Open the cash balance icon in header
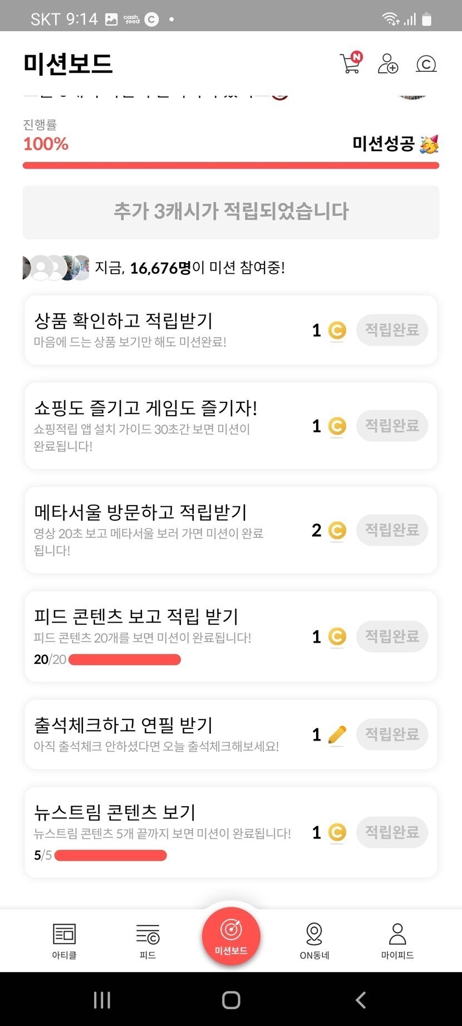The height and width of the screenshot is (1026, 462). [x=426, y=64]
